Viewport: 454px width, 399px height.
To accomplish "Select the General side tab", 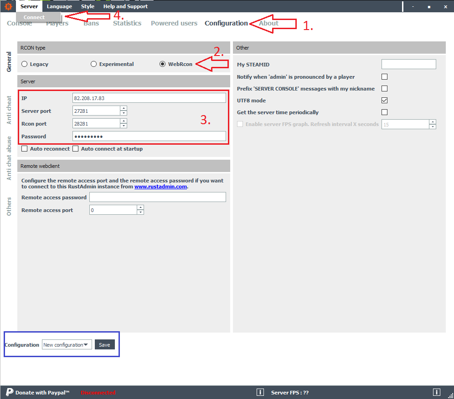I will click(9, 62).
